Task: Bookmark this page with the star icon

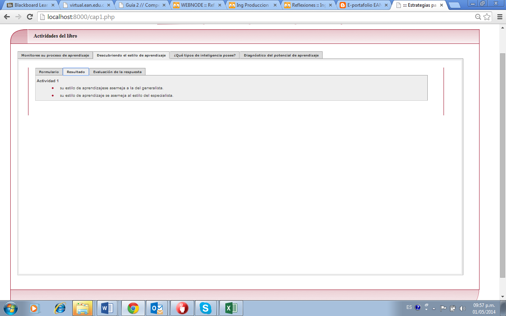Action: (487, 17)
